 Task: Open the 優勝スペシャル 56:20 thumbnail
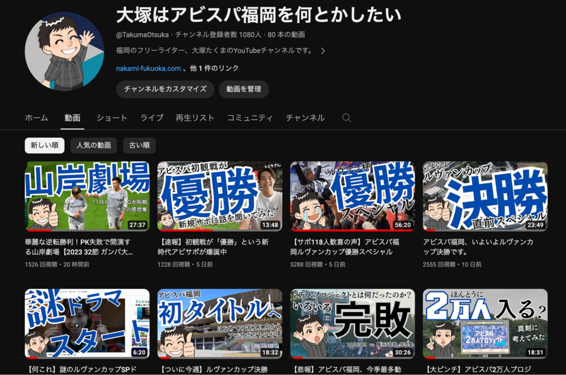coord(352,196)
